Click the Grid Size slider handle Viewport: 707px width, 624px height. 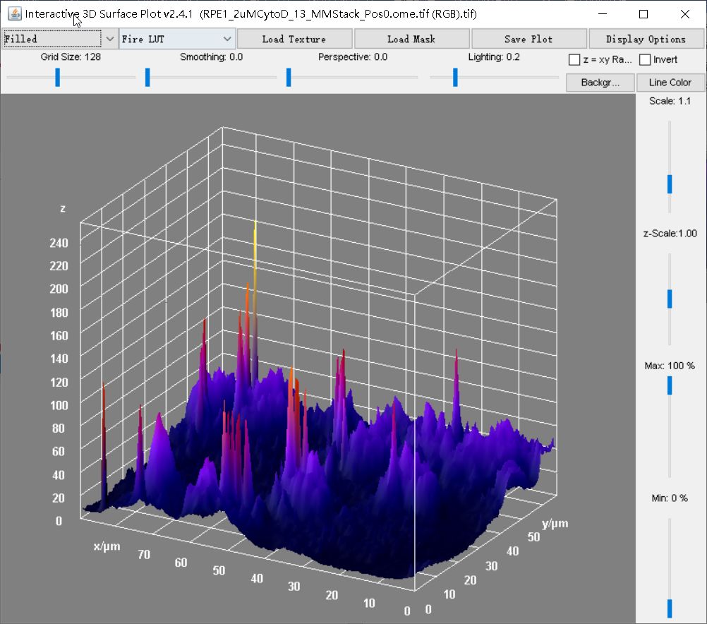58,77
